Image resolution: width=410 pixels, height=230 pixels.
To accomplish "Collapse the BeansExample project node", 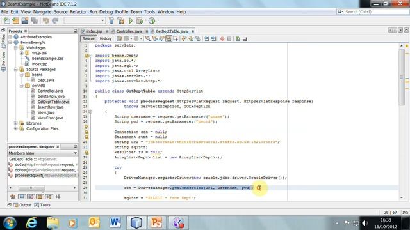I will (x=10, y=42).
